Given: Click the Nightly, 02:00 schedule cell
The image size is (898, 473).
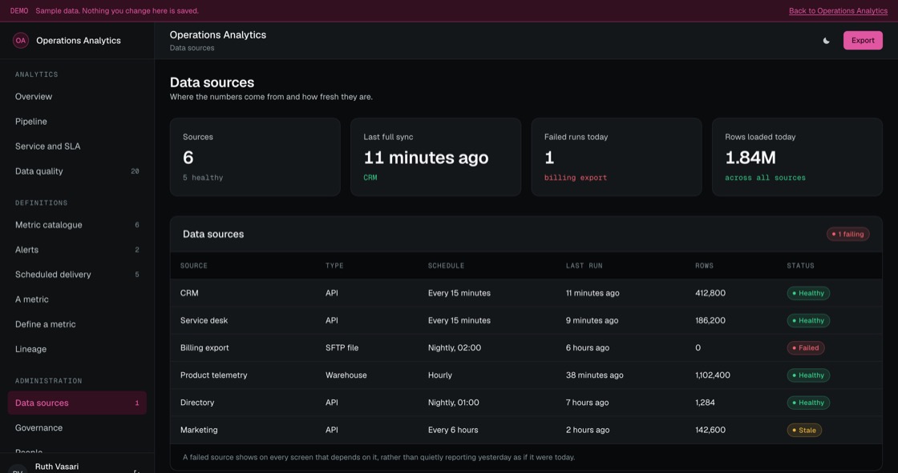Looking at the screenshot, I should tap(454, 347).
